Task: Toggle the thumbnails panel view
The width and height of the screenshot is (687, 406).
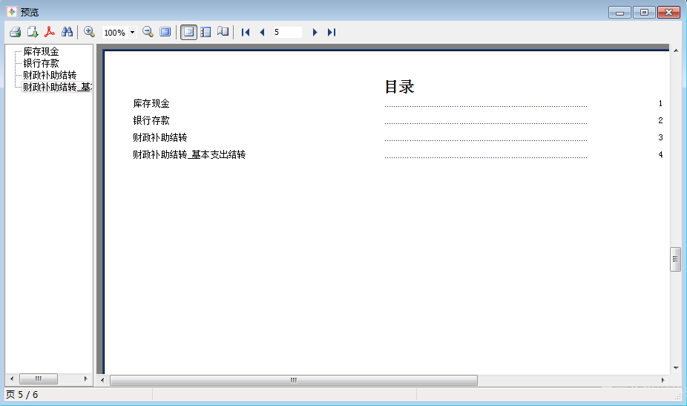Action: coord(206,32)
